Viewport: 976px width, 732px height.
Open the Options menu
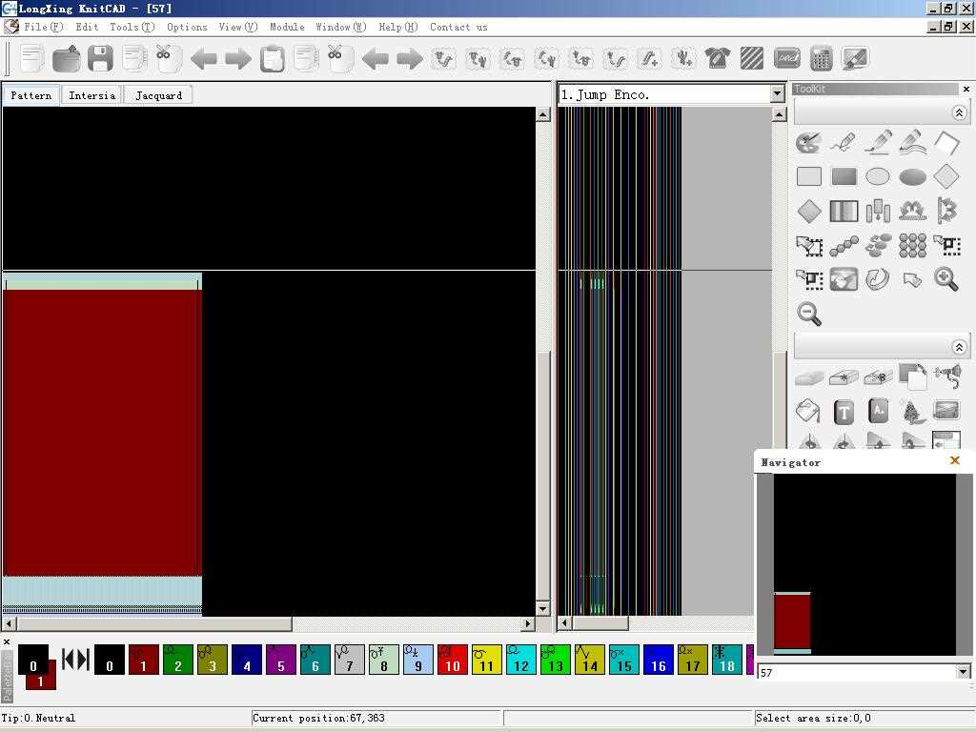187,27
